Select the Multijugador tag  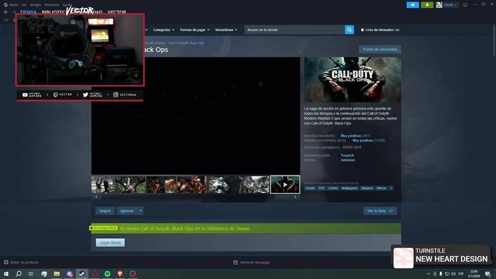(x=350, y=188)
